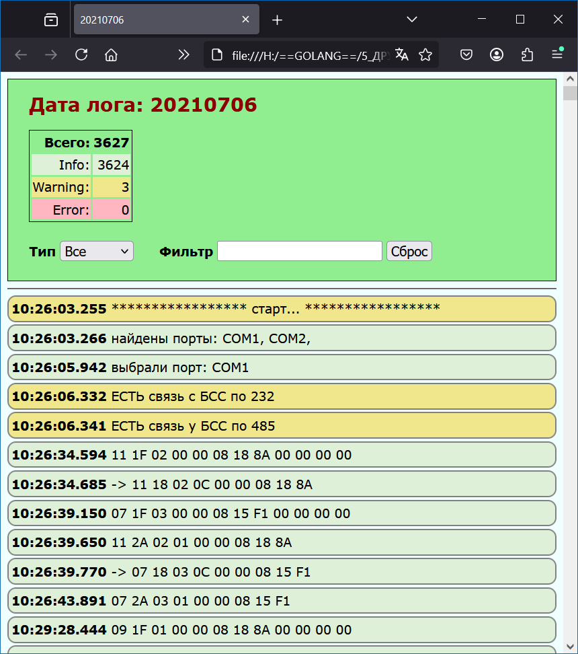Screen dimensions: 578x654
Task: Focus the address bar URL field
Action: click(311, 55)
